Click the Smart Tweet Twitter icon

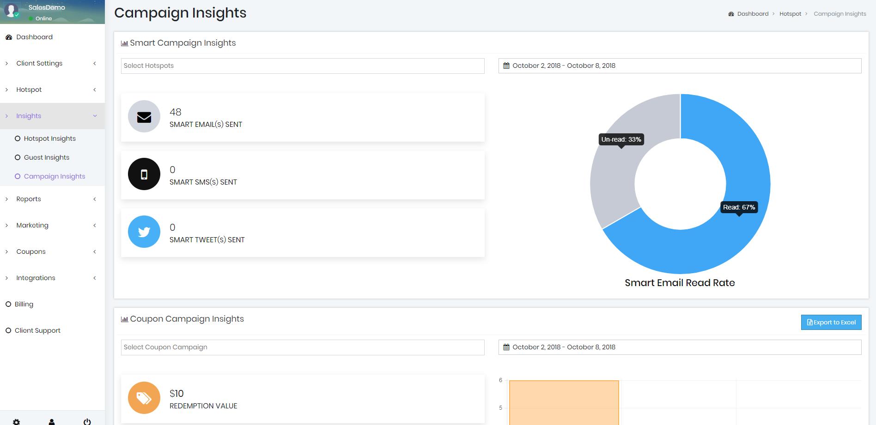pos(144,232)
